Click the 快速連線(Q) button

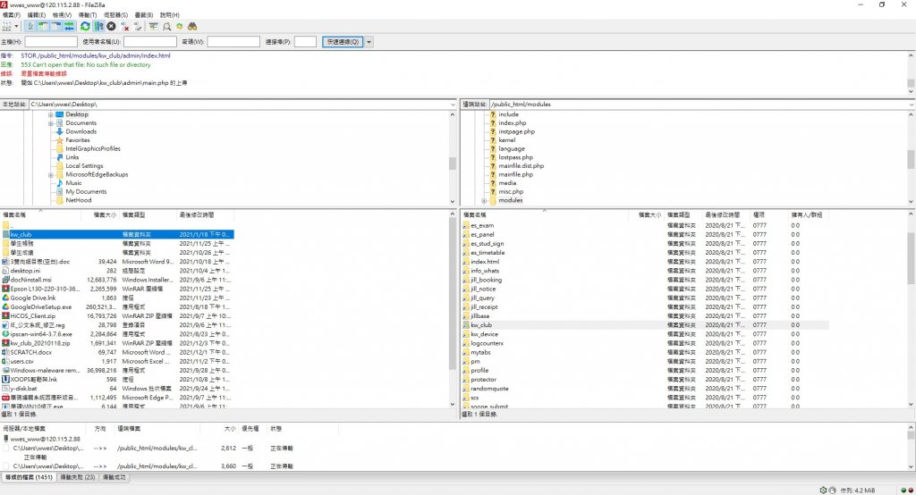click(x=343, y=41)
